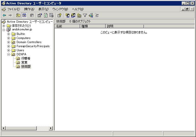The image size is (196, 137).
Task: Sort by the 説明 column header
Action: point(125,26)
